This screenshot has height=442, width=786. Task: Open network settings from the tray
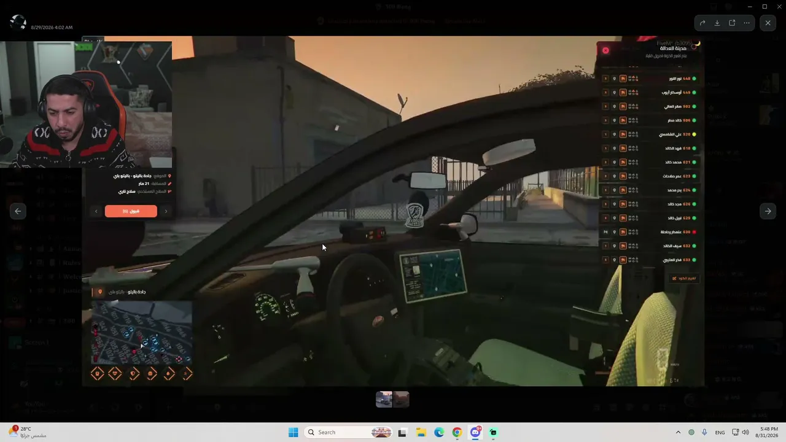pyautogui.click(x=736, y=432)
